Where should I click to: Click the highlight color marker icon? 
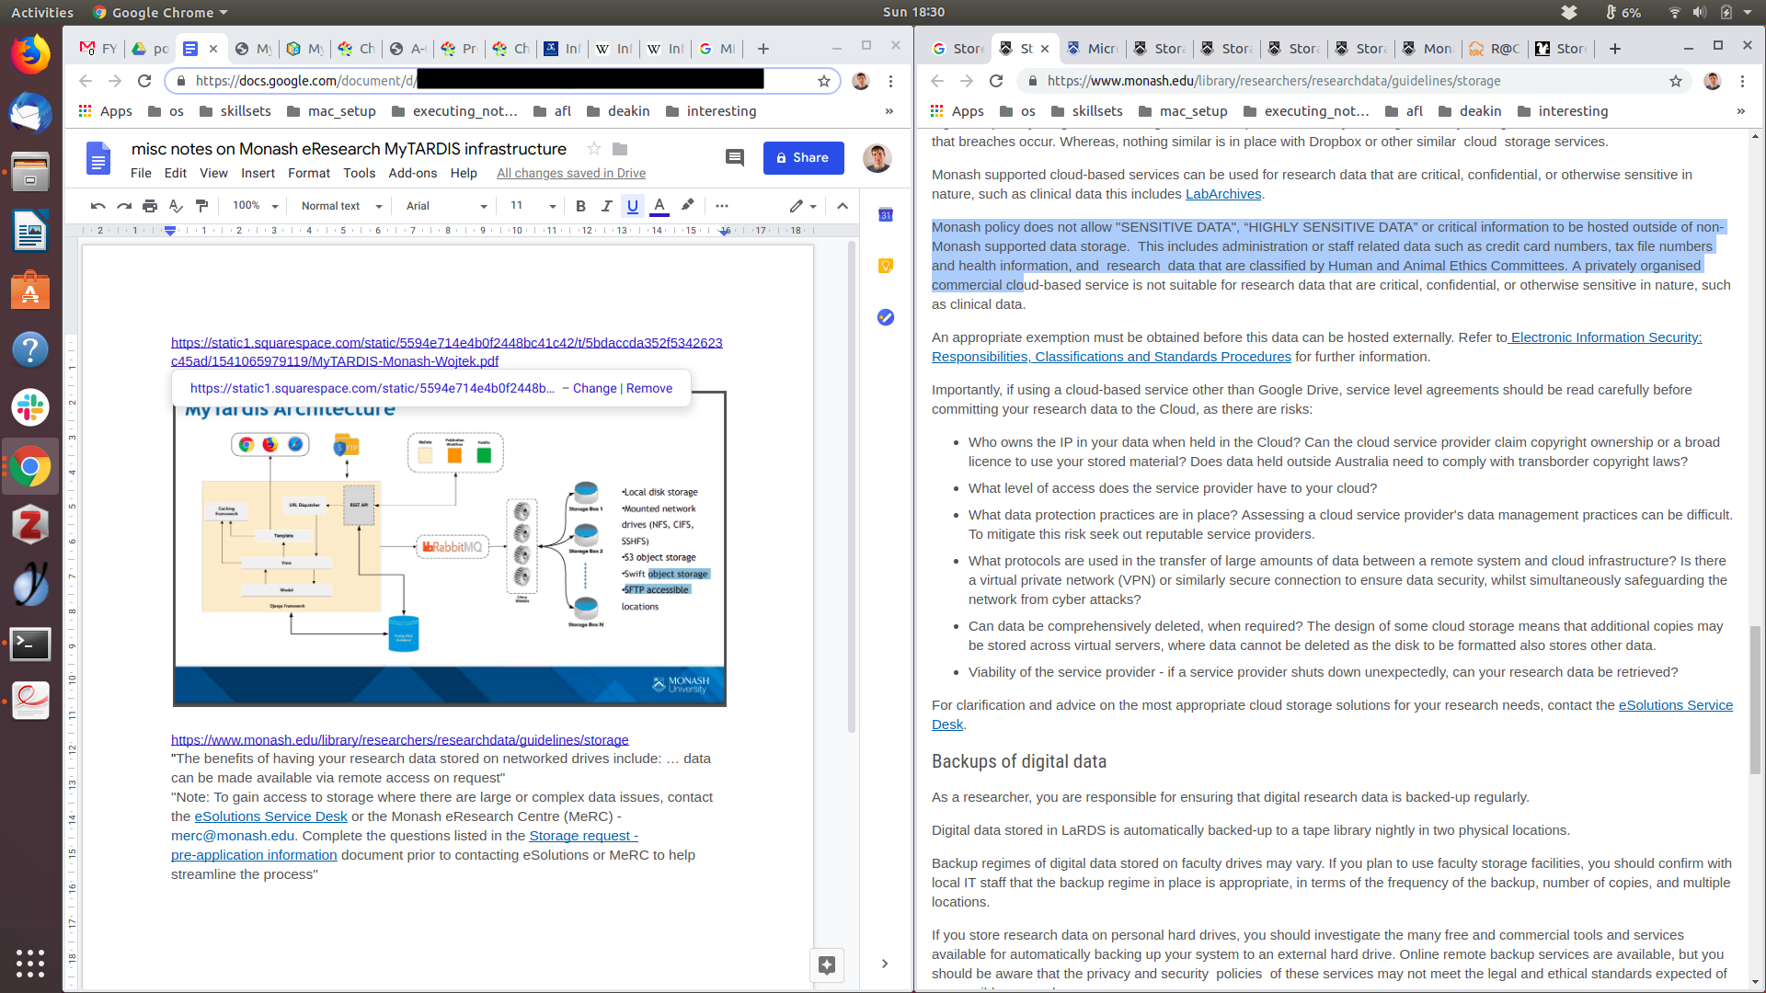(687, 206)
